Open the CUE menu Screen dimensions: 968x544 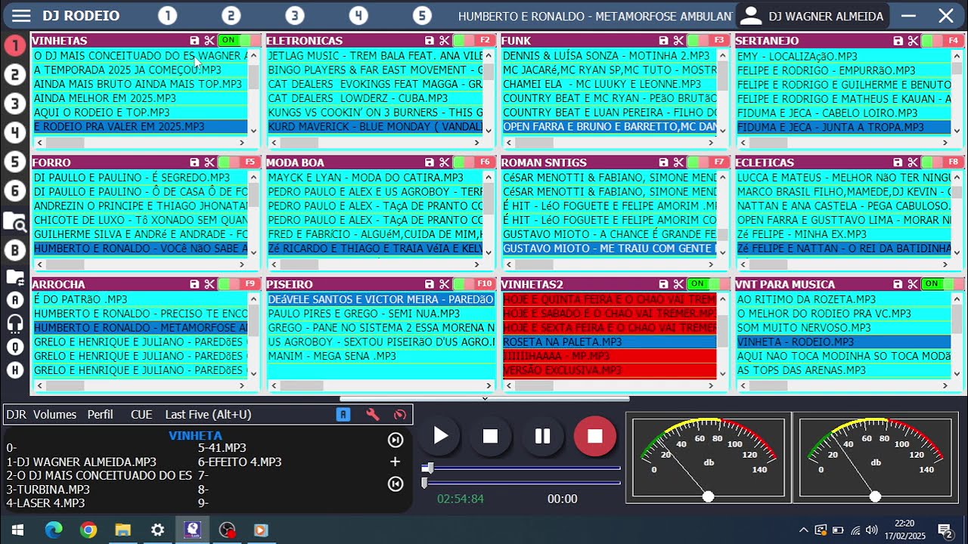[141, 414]
